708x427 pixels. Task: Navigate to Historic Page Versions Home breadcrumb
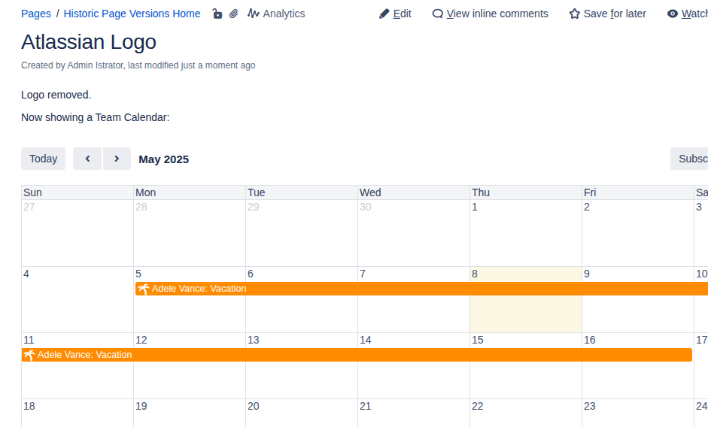click(x=132, y=14)
